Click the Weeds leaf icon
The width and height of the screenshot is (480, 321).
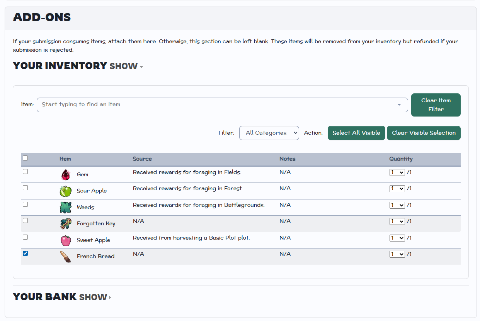[65, 208]
